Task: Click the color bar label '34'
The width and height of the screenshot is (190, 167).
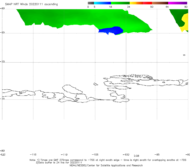Action: (x=129, y=7)
